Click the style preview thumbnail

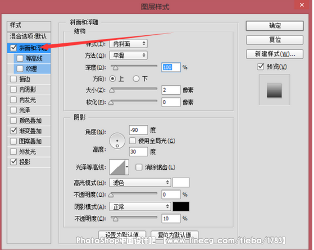274,90
